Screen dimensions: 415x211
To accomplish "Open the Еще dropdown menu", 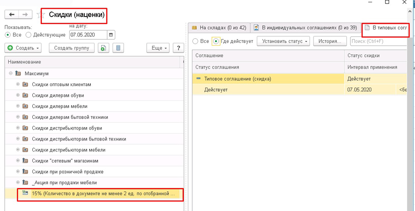I will pos(157,48).
